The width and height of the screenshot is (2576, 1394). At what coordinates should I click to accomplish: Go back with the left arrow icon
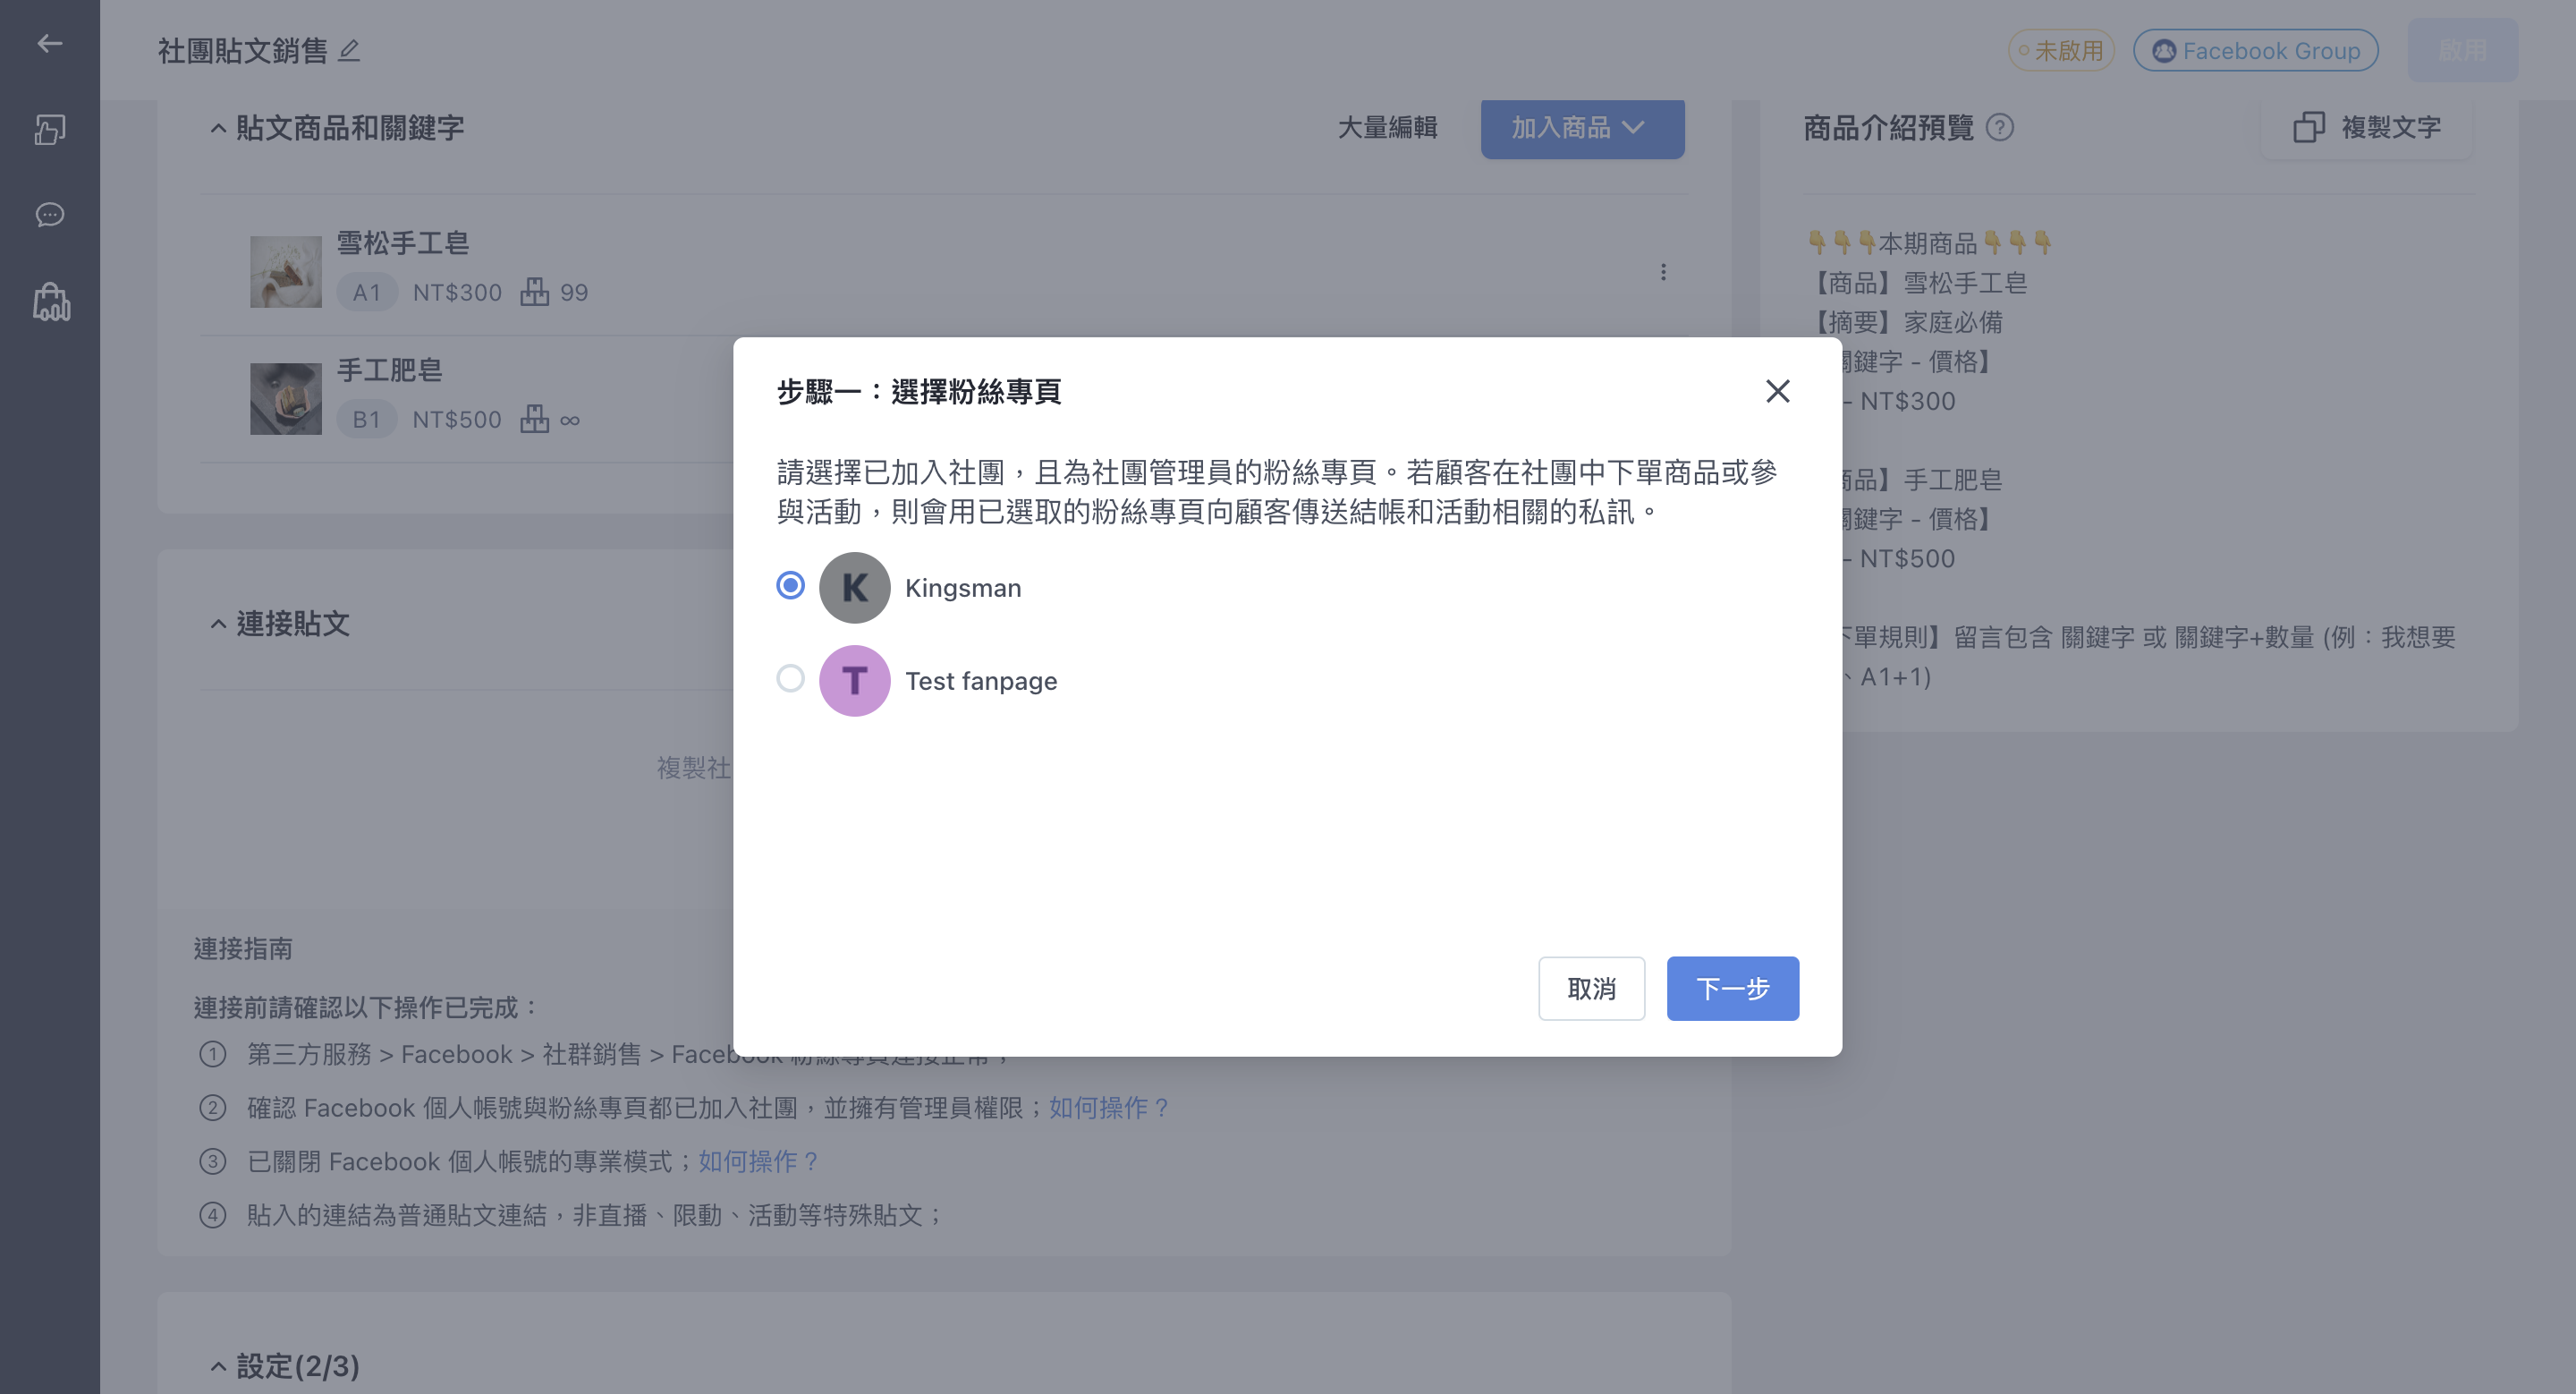(x=49, y=43)
